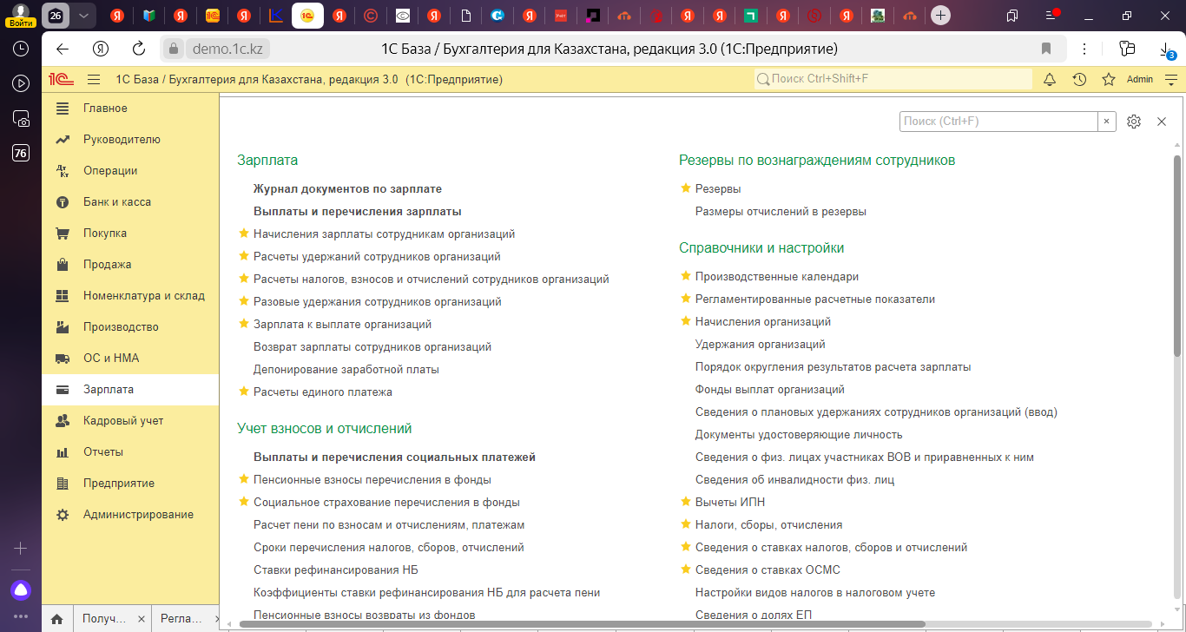Click the Поиск (Ctrl+F) search field

pyautogui.click(x=998, y=122)
